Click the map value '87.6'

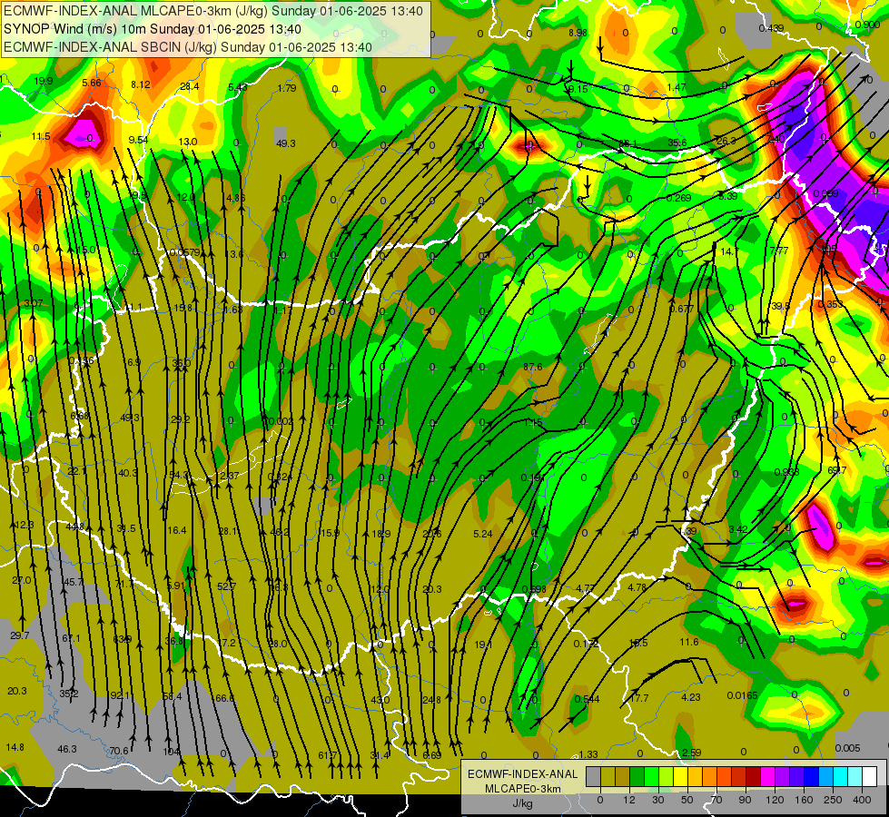(x=532, y=367)
